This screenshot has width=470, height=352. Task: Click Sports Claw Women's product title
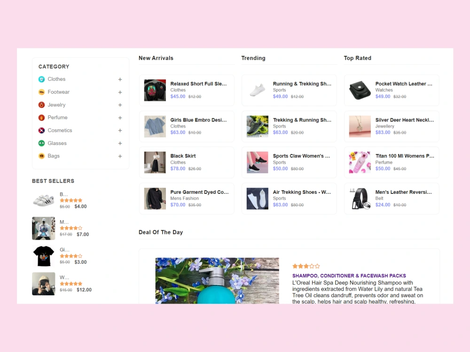pos(301,156)
